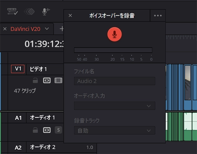Expand the DaVinci V20 timeline tab dropdown
The width and height of the screenshot is (197, 154).
point(47,29)
